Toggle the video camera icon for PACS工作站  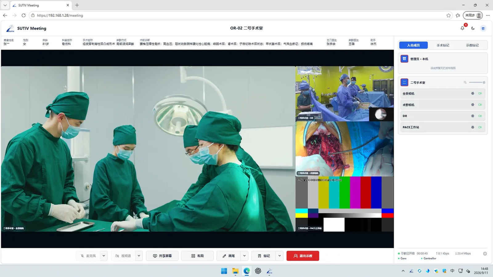(x=480, y=127)
